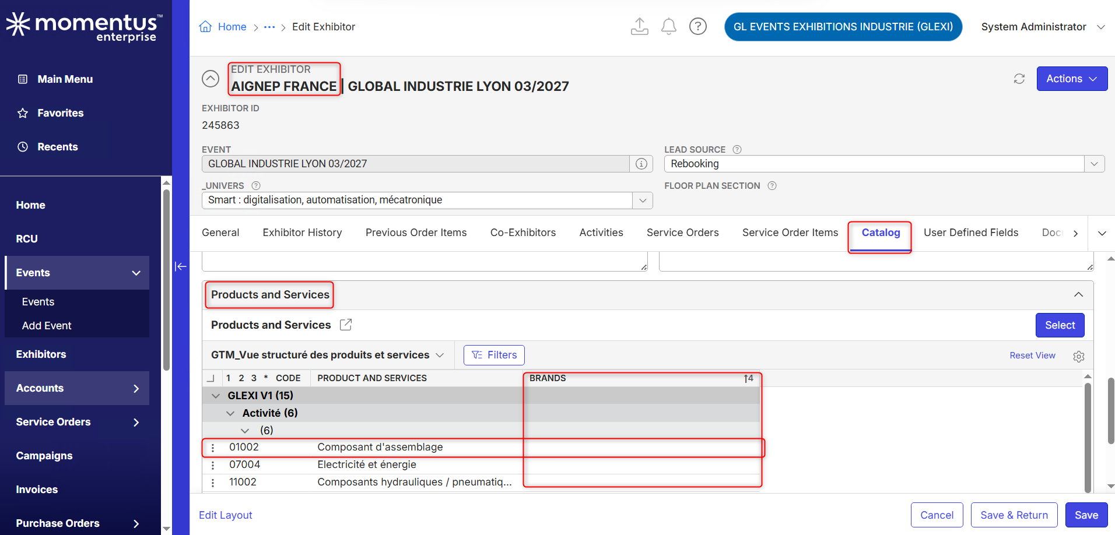Switch to the General tab
The image size is (1115, 535).
[x=220, y=233]
